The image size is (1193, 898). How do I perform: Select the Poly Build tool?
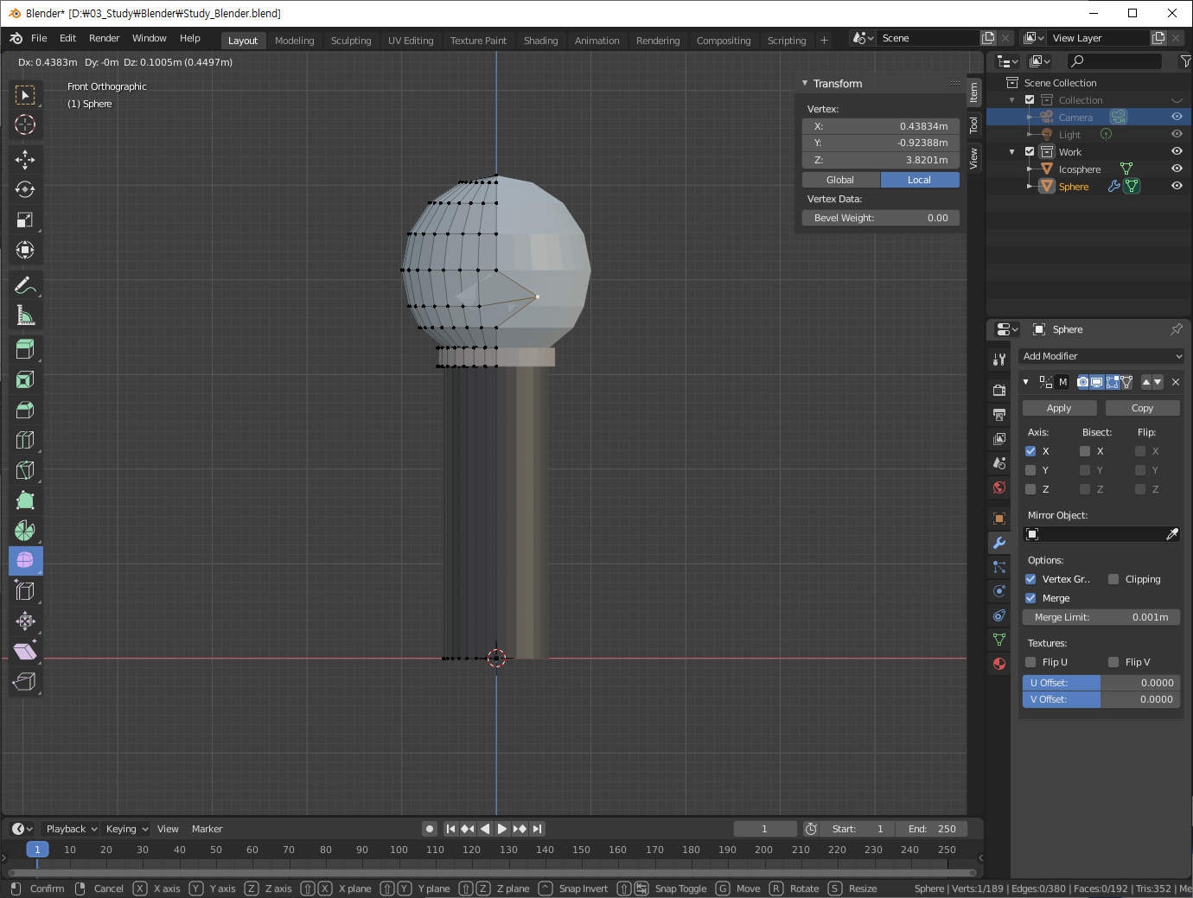[25, 500]
